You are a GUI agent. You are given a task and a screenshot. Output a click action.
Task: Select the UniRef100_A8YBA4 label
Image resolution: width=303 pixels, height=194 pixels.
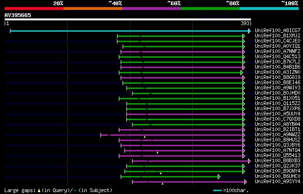tap(277, 124)
